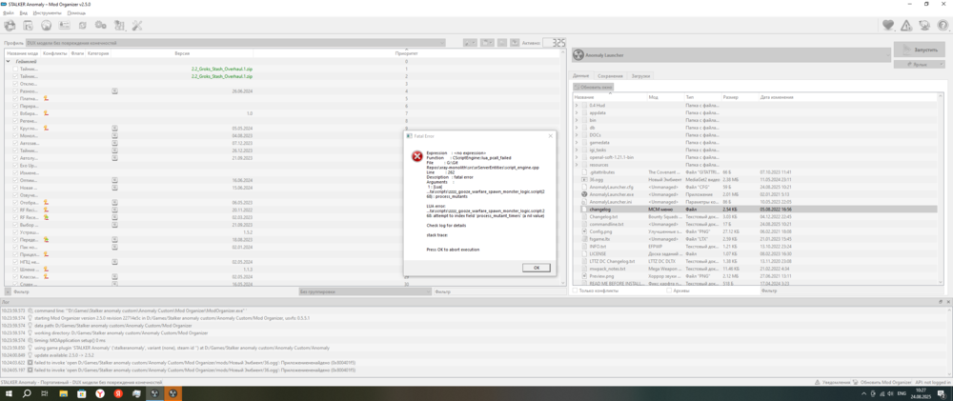Open the Anomaly Launcher executable dropdown

[x=729, y=56]
